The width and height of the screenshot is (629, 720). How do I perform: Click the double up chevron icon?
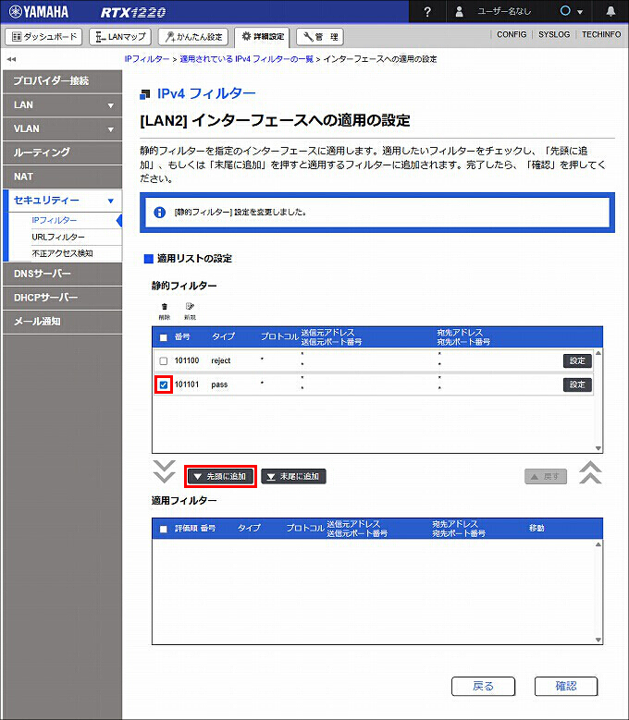590,472
